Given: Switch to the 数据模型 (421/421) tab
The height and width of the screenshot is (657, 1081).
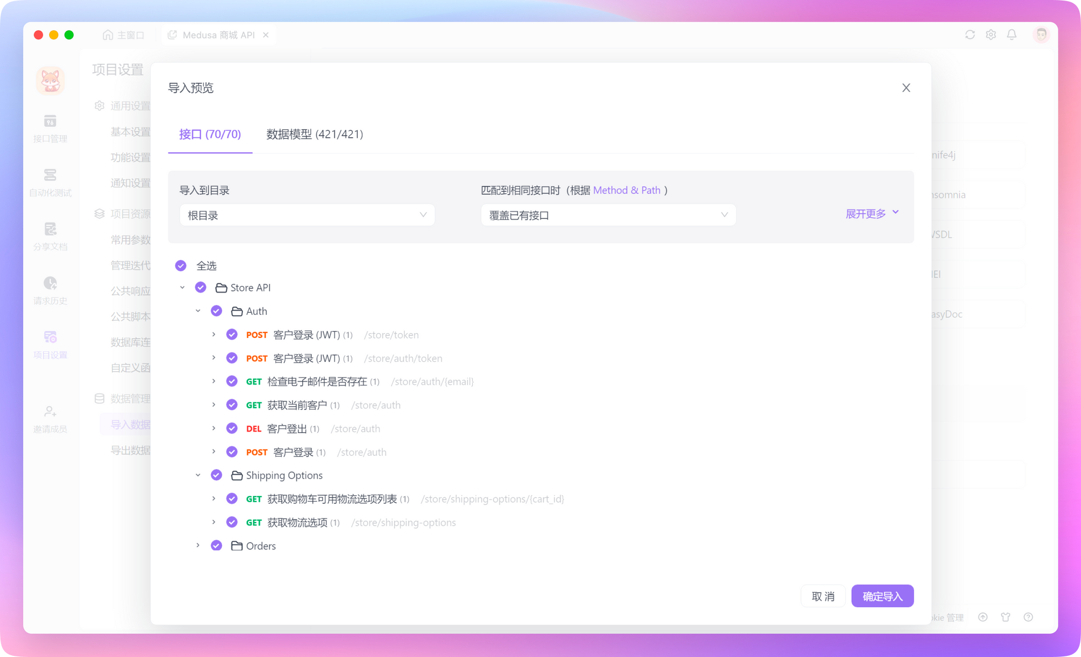Looking at the screenshot, I should pos(315,134).
